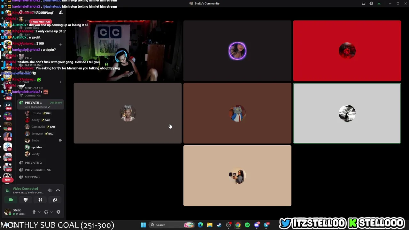This screenshot has width=409, height=230.
Task: Mute the microphone in user panel
Action: pyautogui.click(x=34, y=212)
